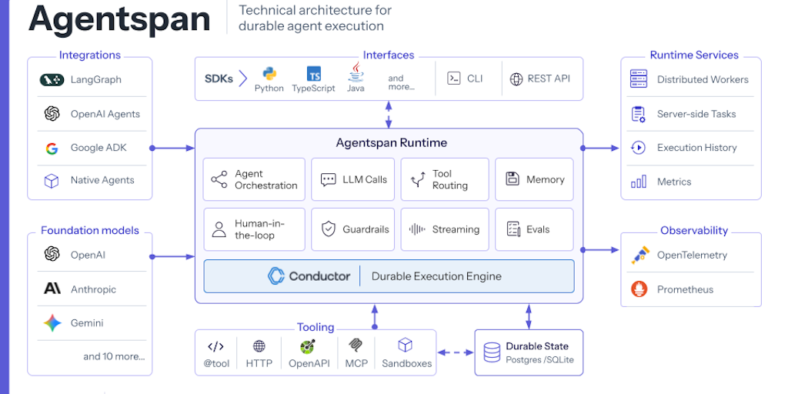Click the 'OpenAI Agents' label

coord(105,114)
